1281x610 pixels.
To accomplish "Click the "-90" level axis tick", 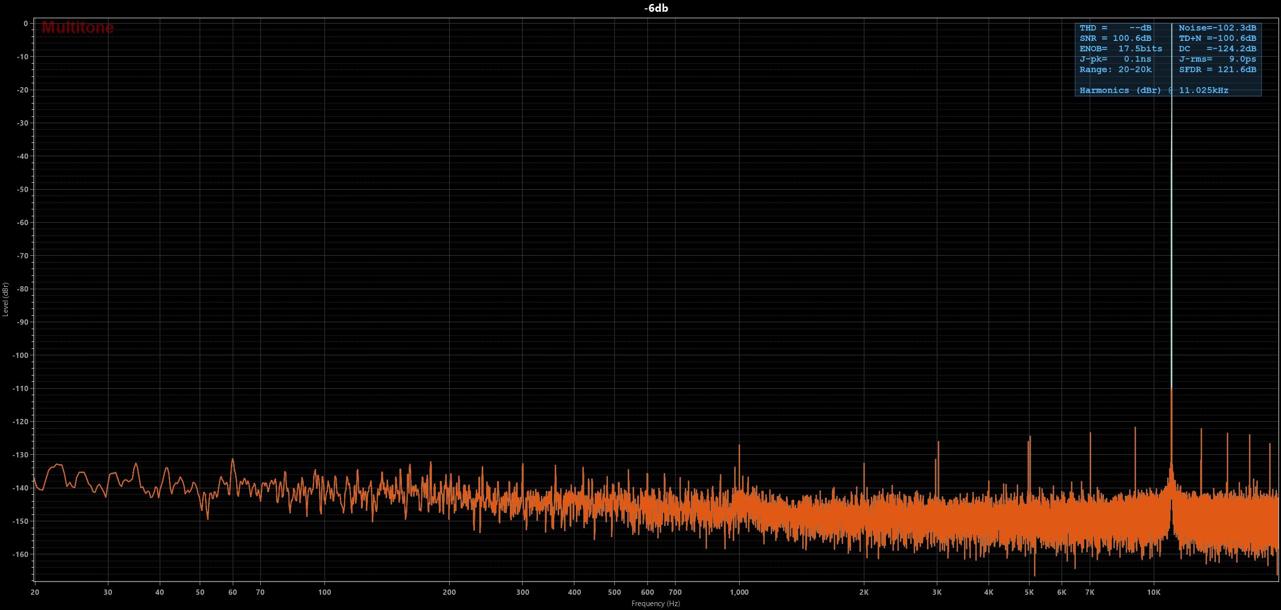I will tap(22, 322).
